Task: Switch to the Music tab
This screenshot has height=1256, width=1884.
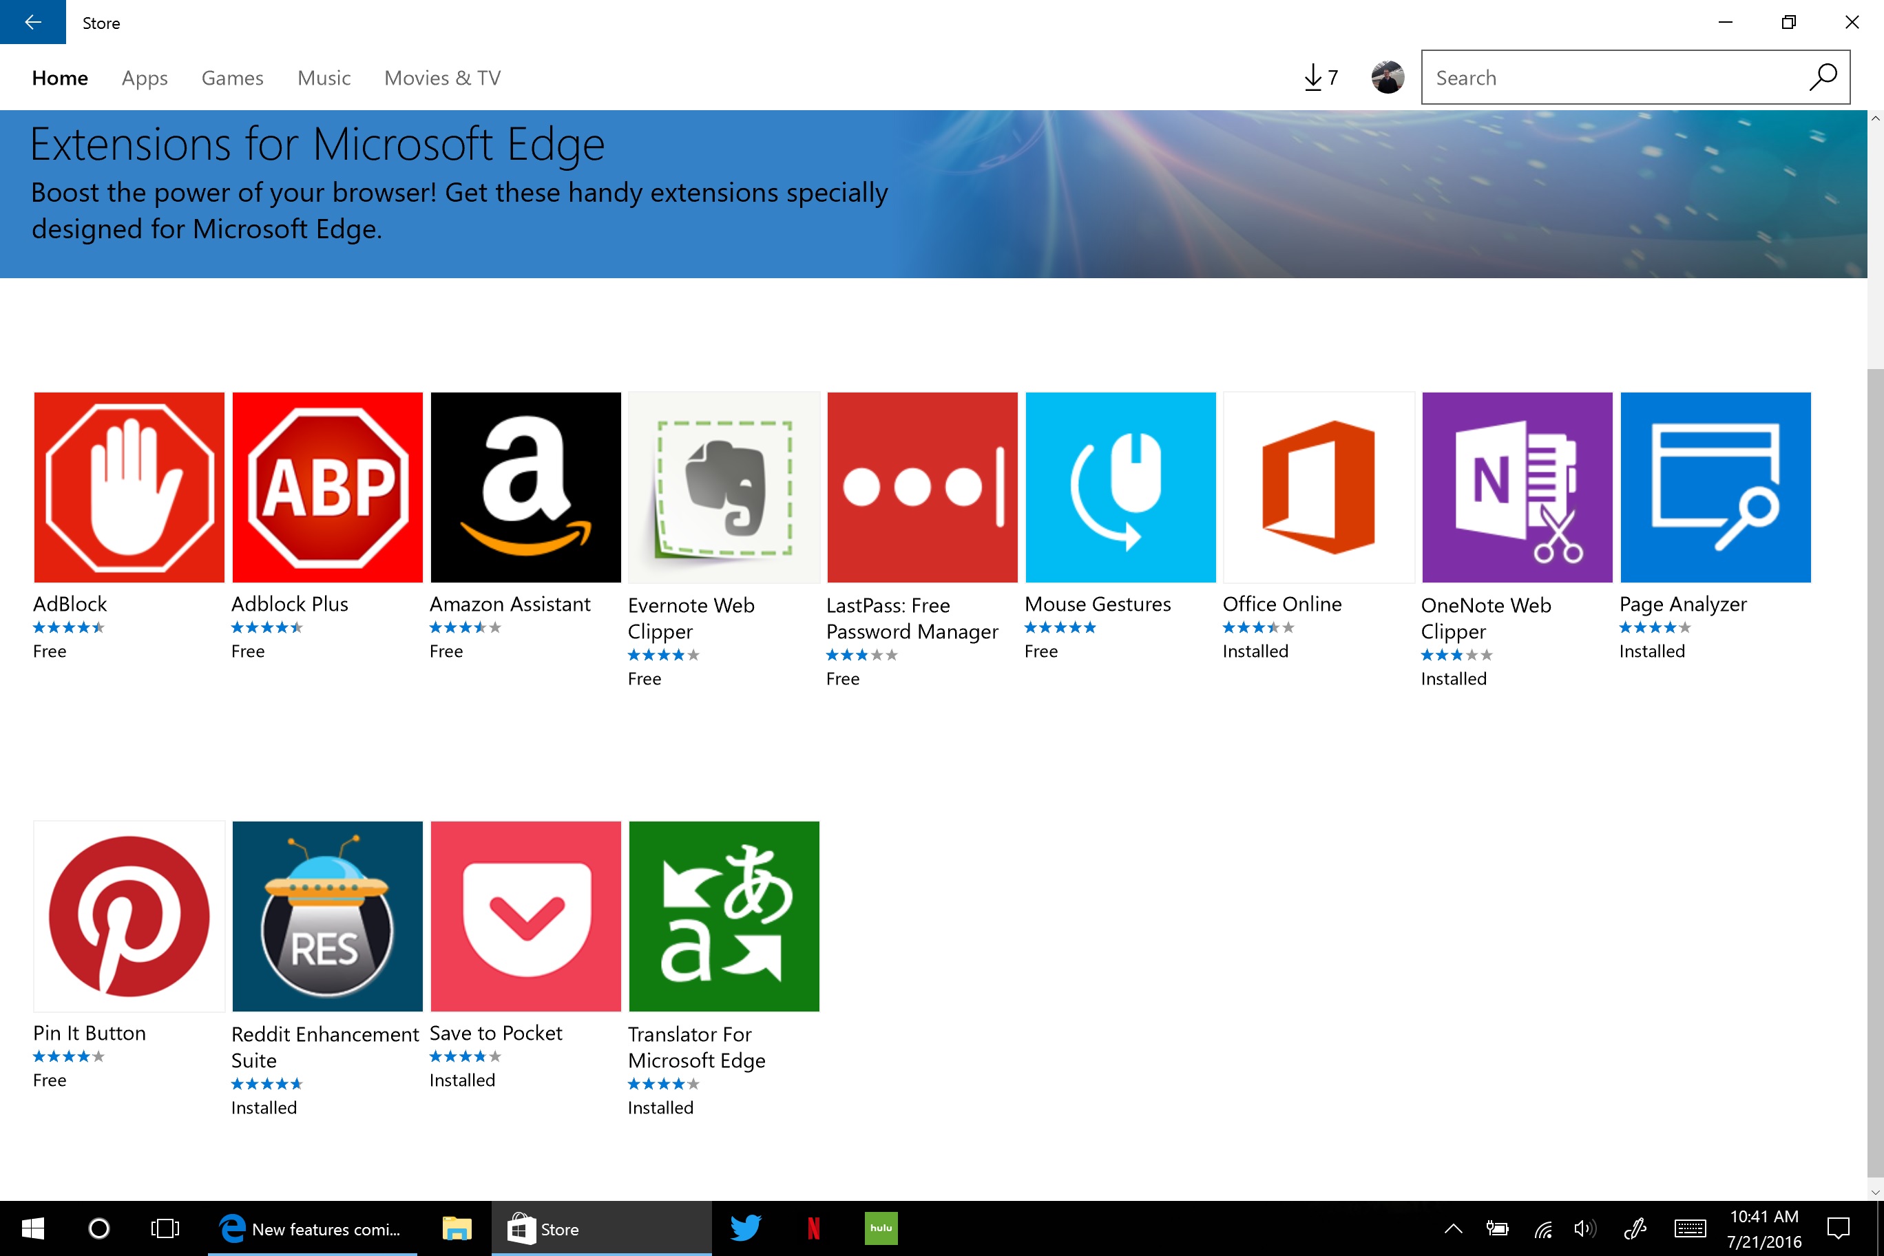Action: tap(324, 78)
